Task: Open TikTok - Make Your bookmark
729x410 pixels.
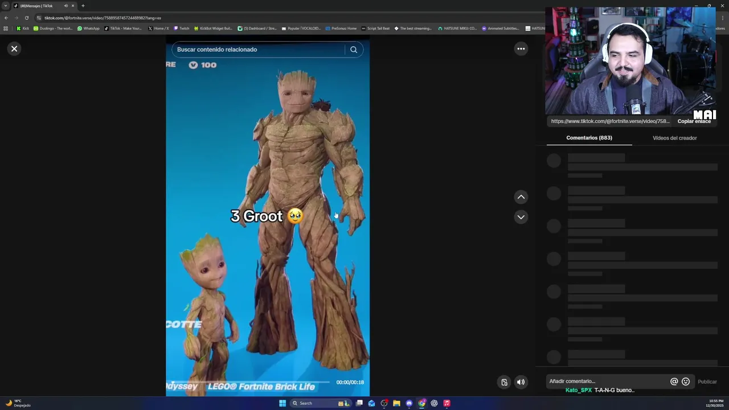Action: pyautogui.click(x=123, y=28)
